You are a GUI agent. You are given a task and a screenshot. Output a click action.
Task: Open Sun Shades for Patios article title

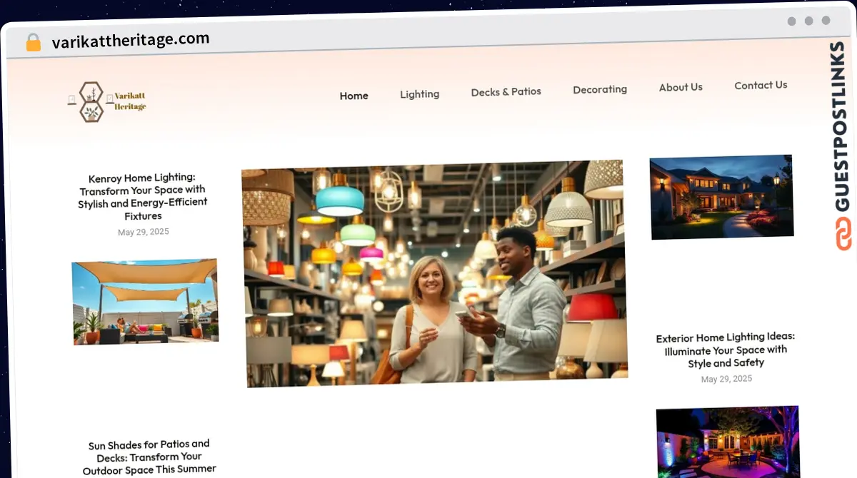click(x=149, y=457)
